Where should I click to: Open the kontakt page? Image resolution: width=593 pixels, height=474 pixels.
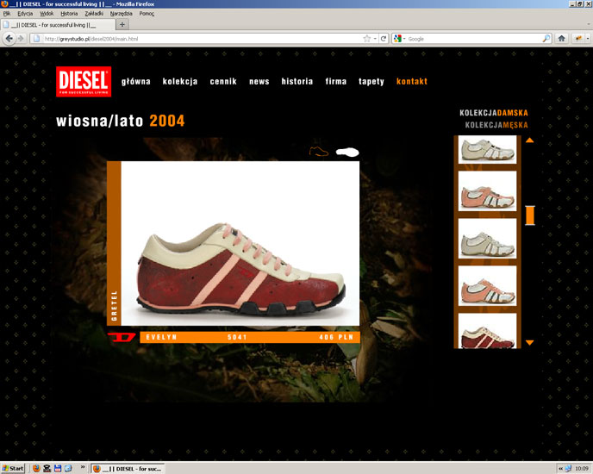(412, 81)
